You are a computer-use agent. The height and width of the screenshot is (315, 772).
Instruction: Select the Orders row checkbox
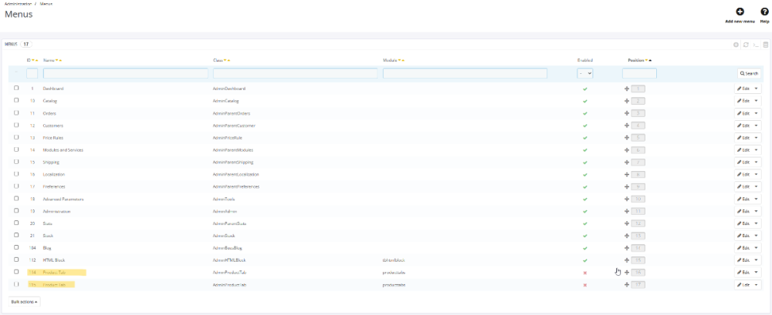pyautogui.click(x=16, y=113)
